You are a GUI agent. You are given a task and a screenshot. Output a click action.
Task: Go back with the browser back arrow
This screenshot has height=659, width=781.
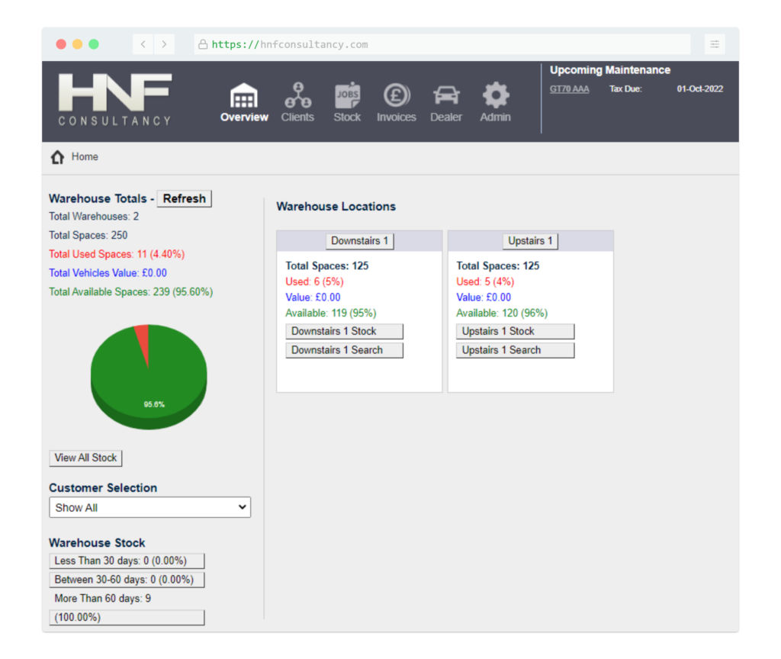[143, 44]
